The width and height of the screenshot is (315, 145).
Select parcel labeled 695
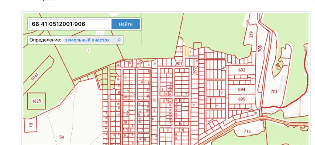242,99
